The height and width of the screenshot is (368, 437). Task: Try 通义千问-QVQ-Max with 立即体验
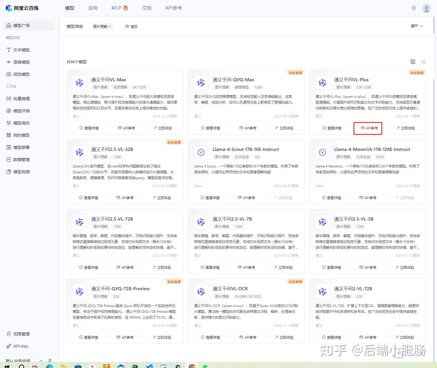[x=284, y=128]
